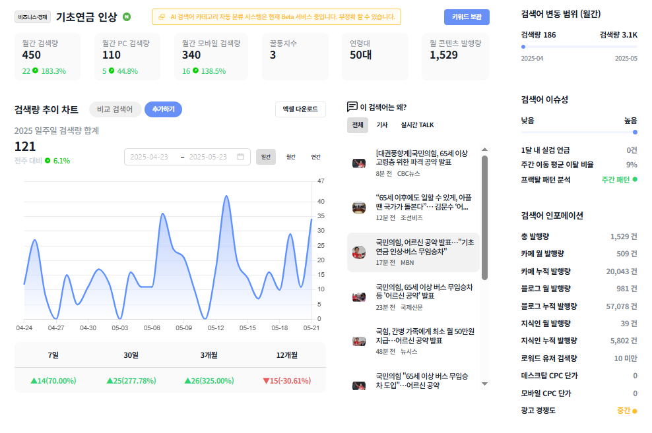Screen dimensions: 652x433
Task: Click the speech bubble icon beside 이 검색어는 왜?
Action: click(352, 107)
